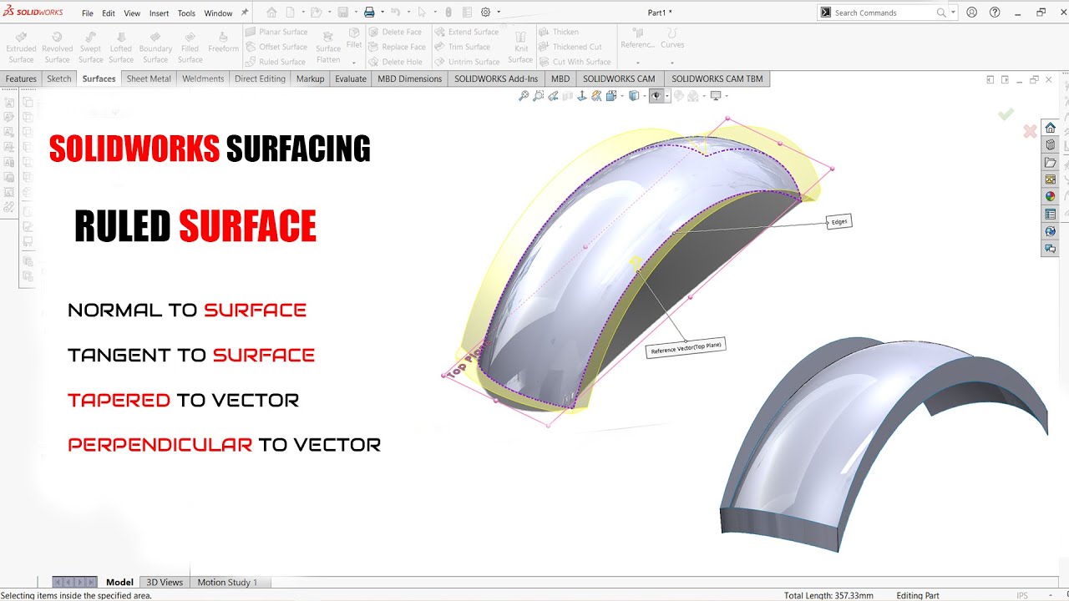Expand the Save dropdown arrow
1069x601 pixels.
coord(354,13)
